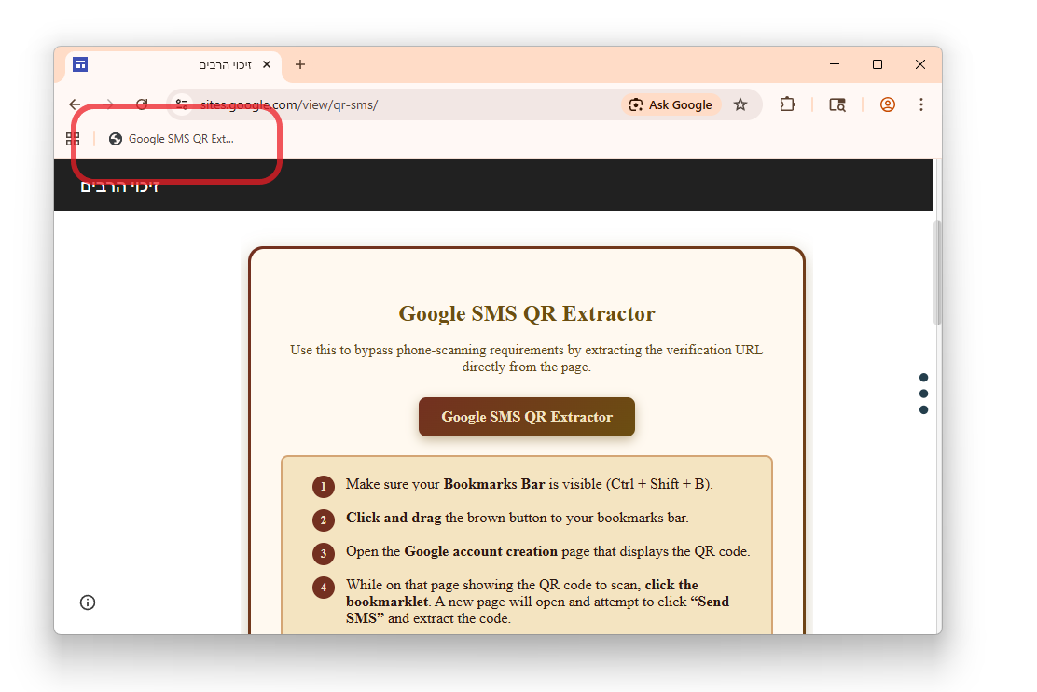Open a new browser tab

tap(299, 64)
